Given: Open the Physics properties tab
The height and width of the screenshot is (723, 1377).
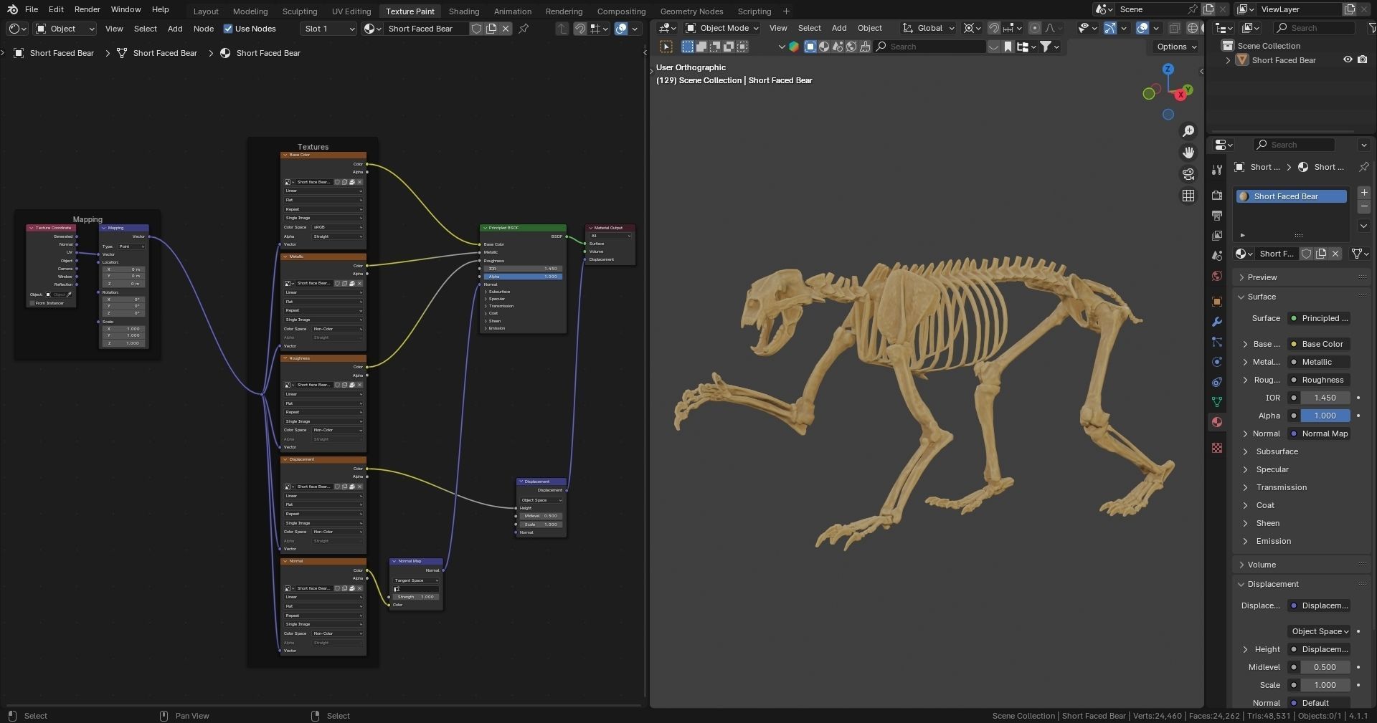Looking at the screenshot, I should (1217, 362).
